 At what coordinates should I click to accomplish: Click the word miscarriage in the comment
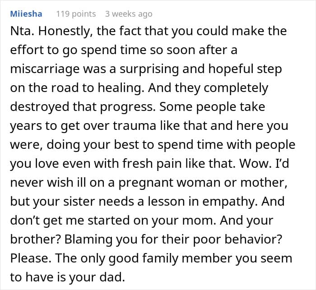click(45, 69)
